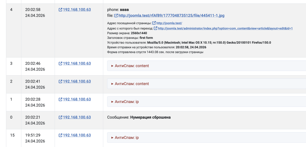Open 192.168.100.63 link in the 20:02:21 row
Image resolution: width=306 pixels, height=147 pixels.
(77, 117)
